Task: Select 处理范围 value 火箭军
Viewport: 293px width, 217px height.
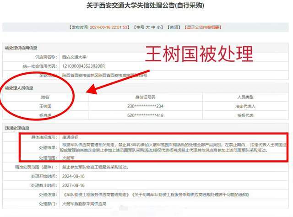Action: 68,158
